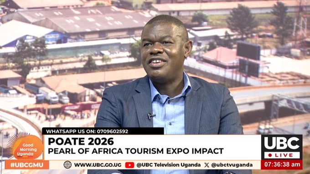Click the PEARL OF AFRICA TOURISM EXPO IMPACT subtitle
Screen dimensions: 310x174
(x=136, y=151)
